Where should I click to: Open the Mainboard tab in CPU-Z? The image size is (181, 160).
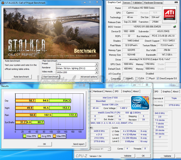click(98, 91)
